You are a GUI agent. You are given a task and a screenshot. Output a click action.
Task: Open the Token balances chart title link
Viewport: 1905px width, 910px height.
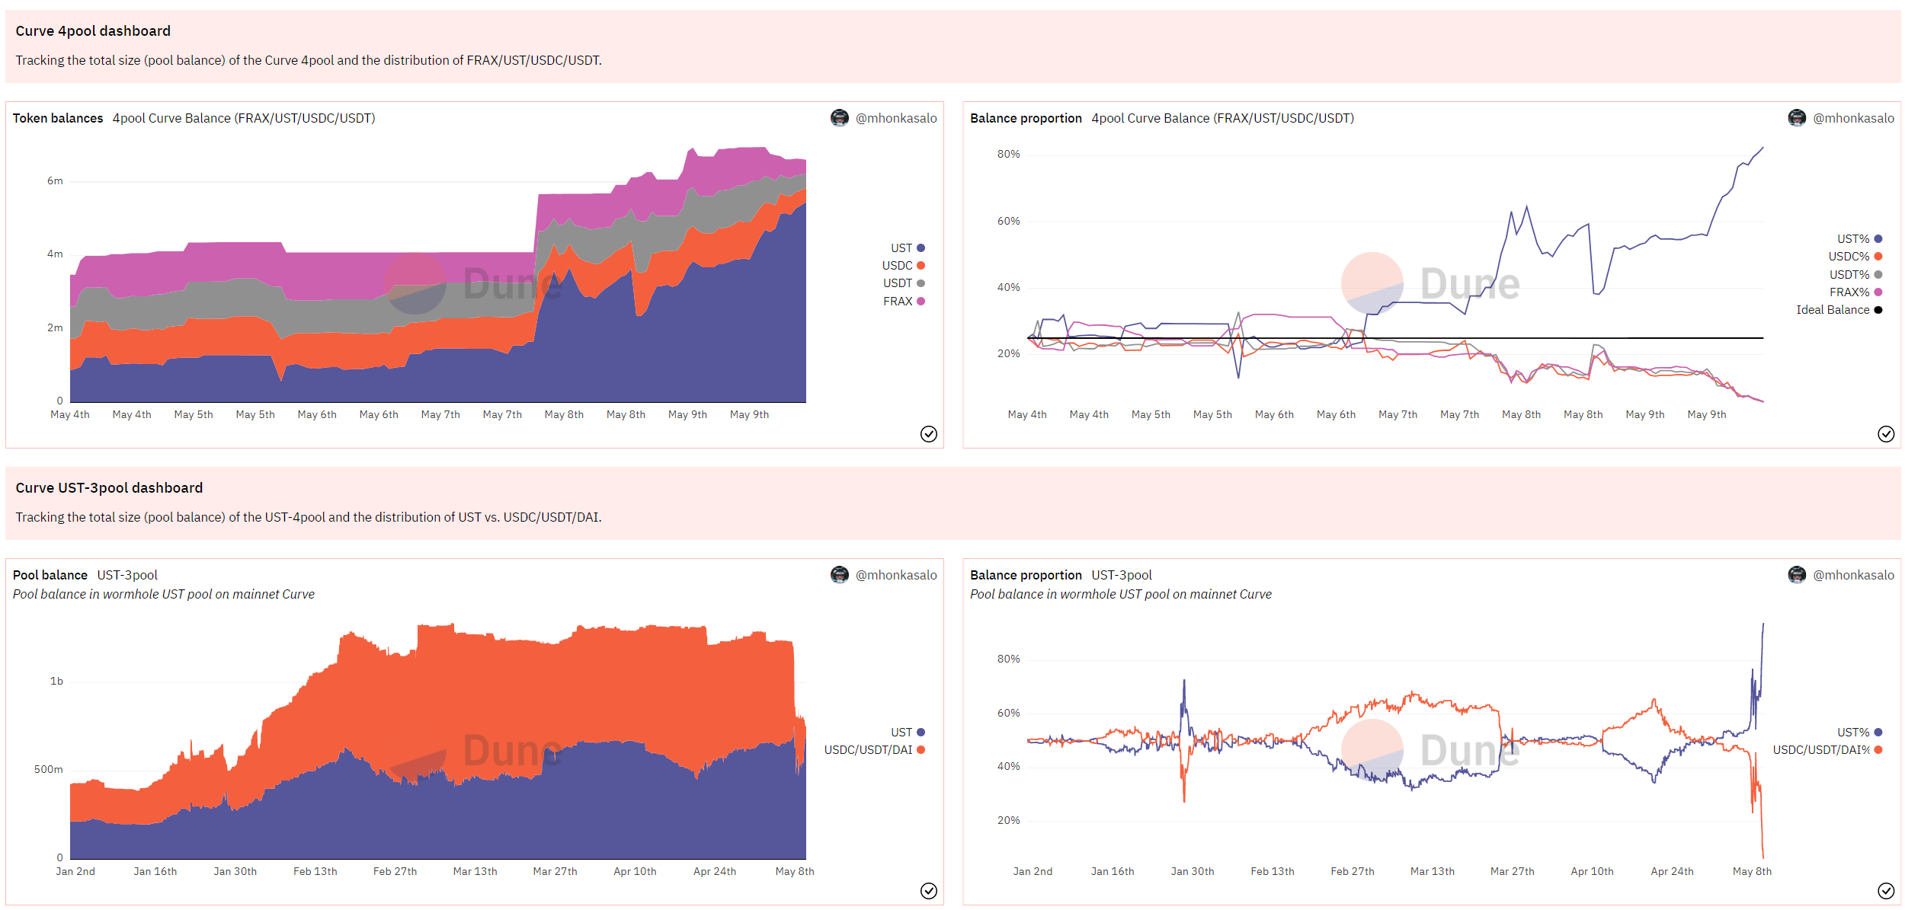click(58, 118)
